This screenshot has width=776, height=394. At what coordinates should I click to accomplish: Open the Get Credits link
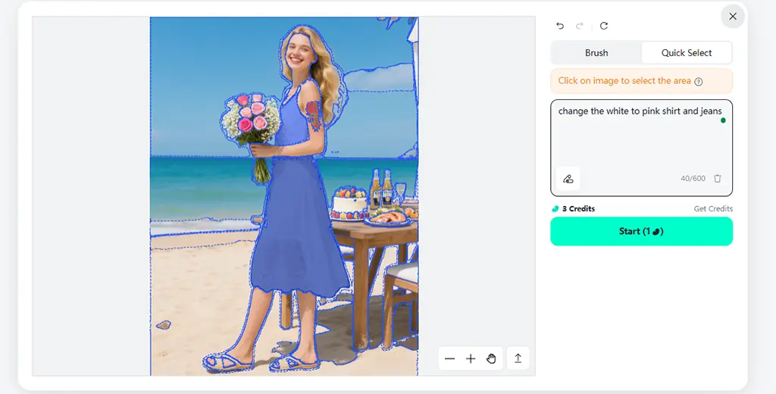[x=713, y=209]
